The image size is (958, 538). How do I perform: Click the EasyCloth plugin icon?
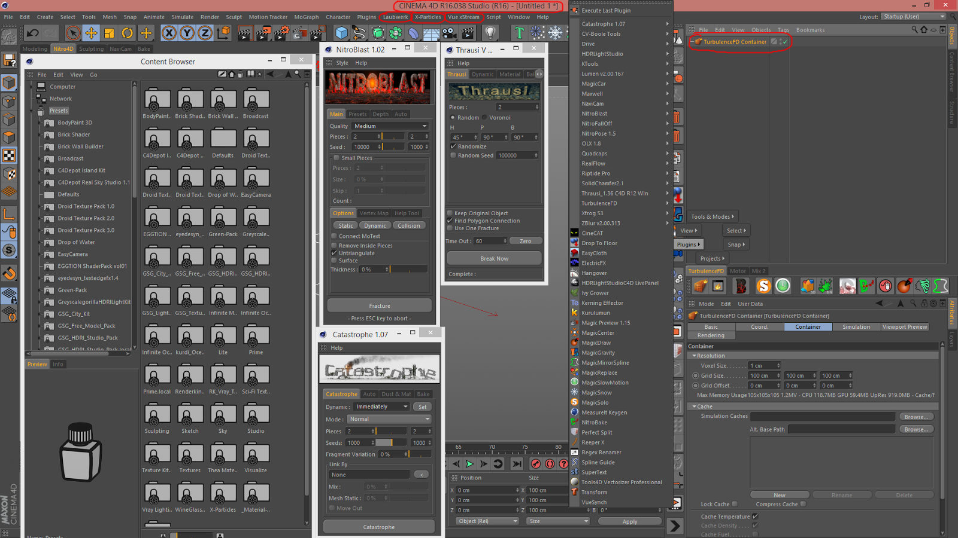click(x=574, y=253)
